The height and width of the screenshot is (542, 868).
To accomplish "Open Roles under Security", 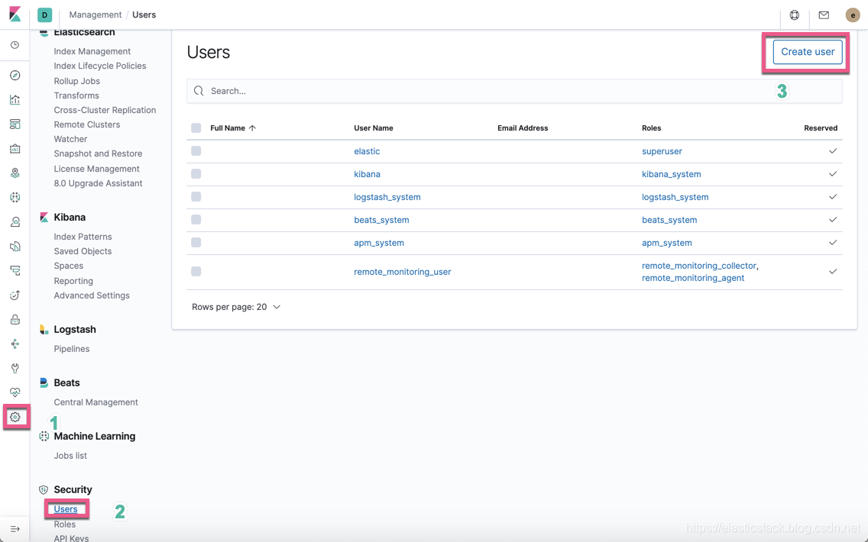I will click(65, 524).
